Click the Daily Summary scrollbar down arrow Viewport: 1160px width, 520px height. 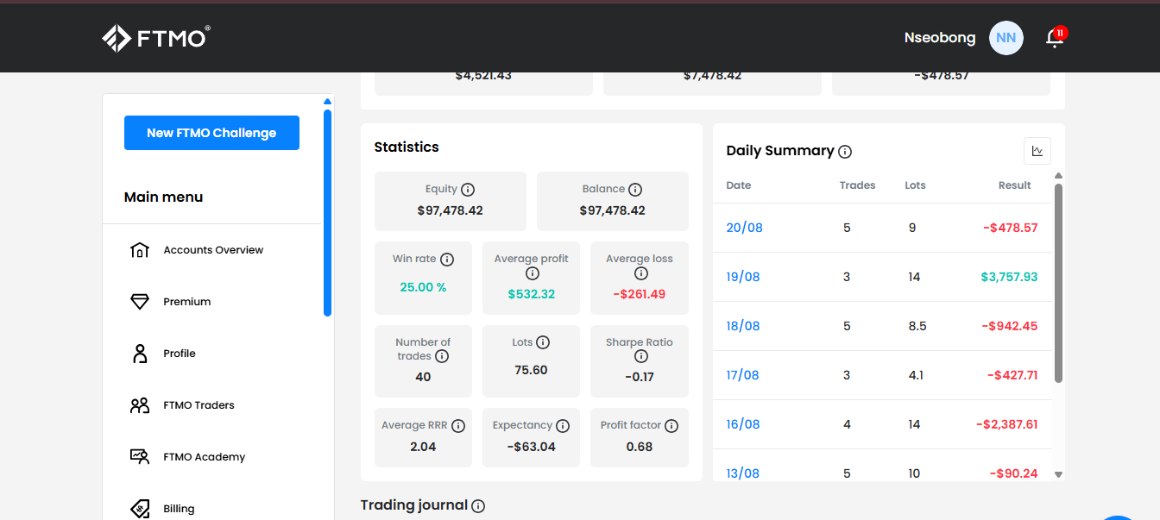pos(1059,474)
